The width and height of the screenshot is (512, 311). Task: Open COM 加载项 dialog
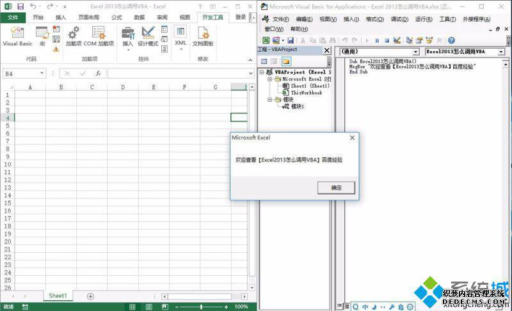(99, 36)
